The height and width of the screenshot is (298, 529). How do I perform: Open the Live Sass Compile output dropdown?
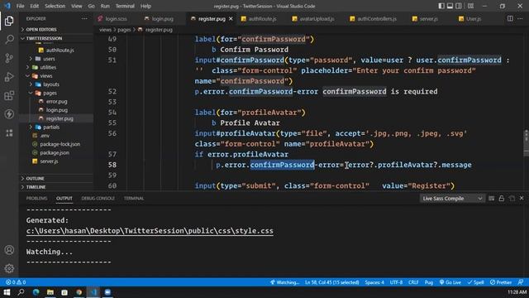(x=452, y=199)
